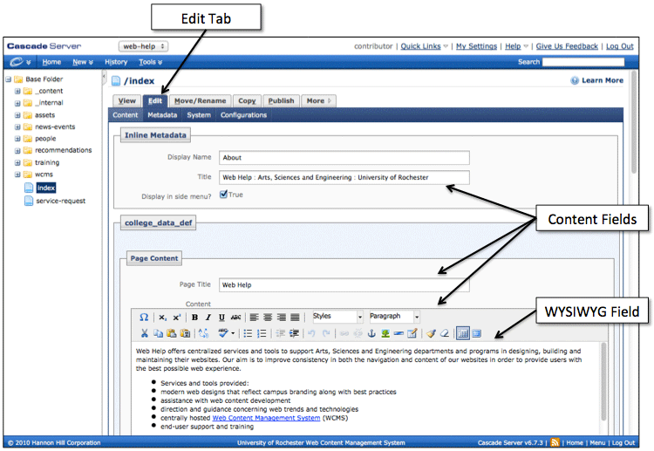Open find and replace tool
This screenshot has width=654, height=451.
pos(203,333)
